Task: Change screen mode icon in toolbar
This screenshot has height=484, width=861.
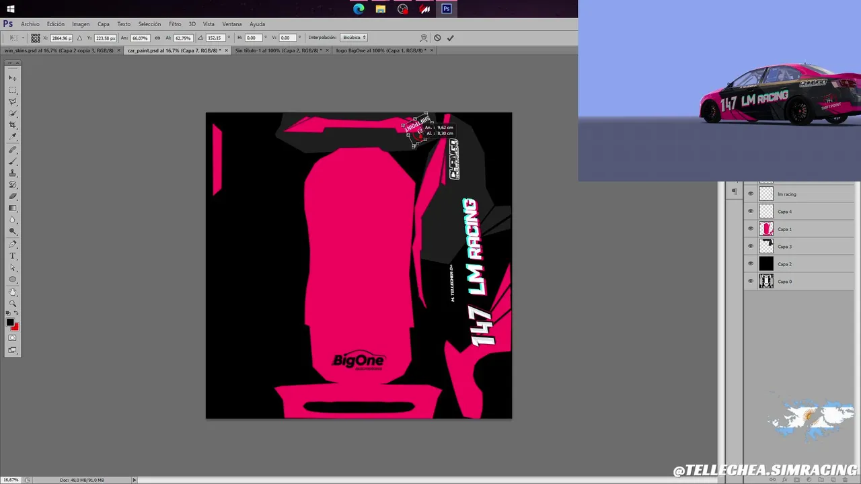Action: (12, 350)
